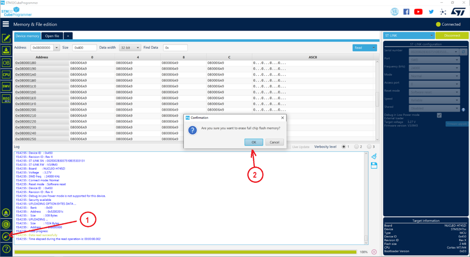
Task: Switch to the Open file tab
Action: [x=52, y=36]
